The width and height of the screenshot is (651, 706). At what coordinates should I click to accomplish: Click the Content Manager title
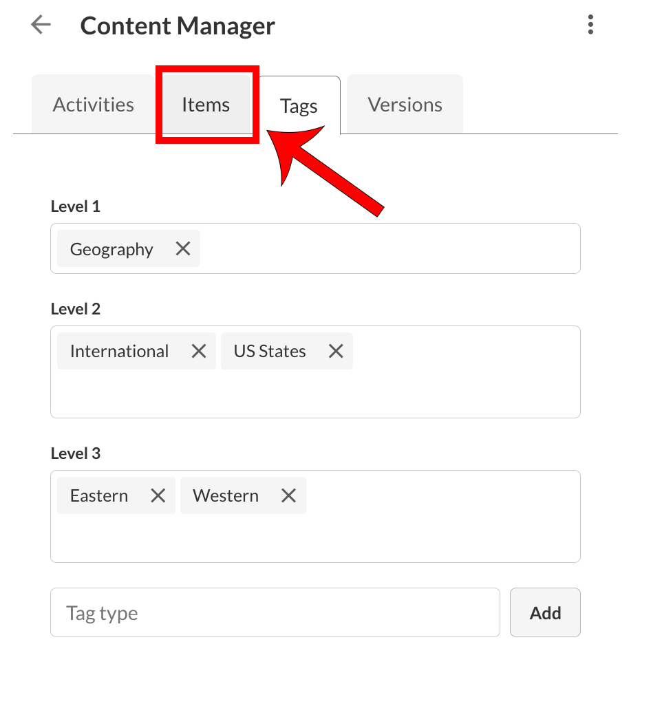point(178,25)
